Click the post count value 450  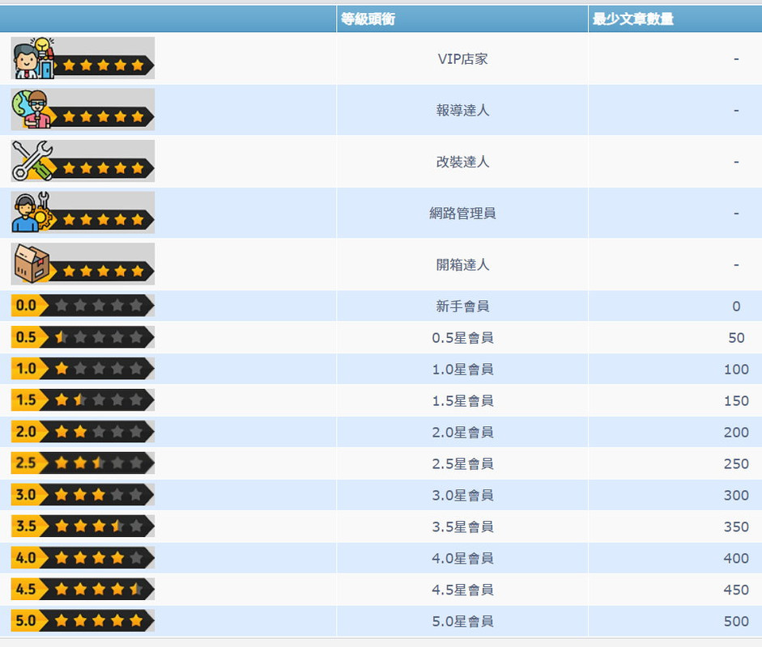[x=736, y=590]
